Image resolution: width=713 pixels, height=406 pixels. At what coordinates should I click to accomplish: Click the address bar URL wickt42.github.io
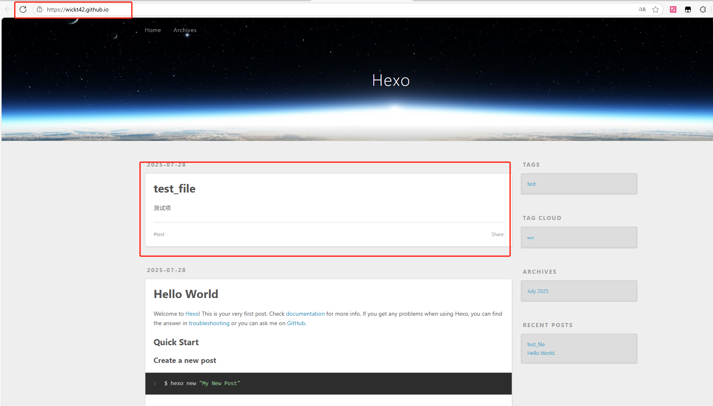[x=78, y=9]
